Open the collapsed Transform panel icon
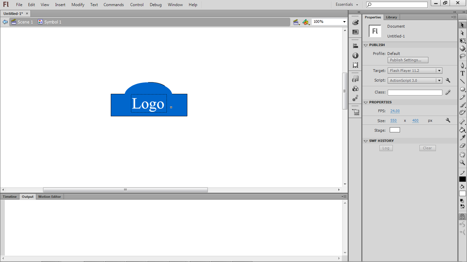 coord(355,65)
